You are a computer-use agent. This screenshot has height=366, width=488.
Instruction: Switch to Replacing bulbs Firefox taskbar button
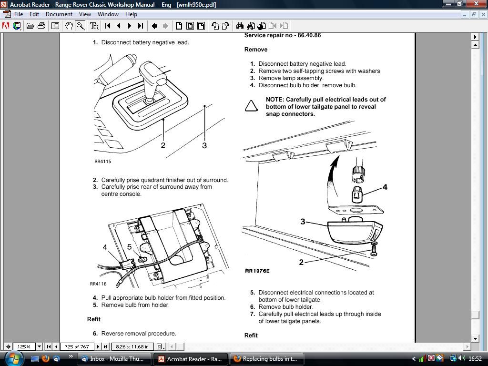coord(268,359)
